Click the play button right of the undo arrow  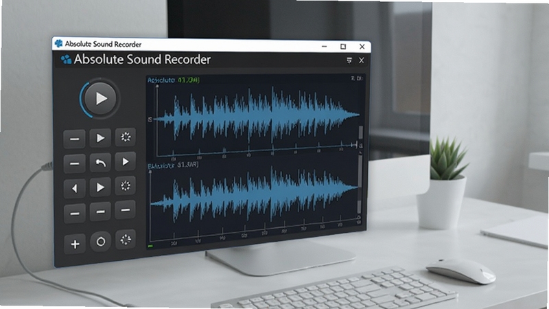pos(126,161)
